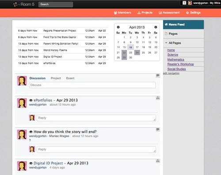
Task: Click the avatar on the 'How do you think' post
Action: [22, 134]
